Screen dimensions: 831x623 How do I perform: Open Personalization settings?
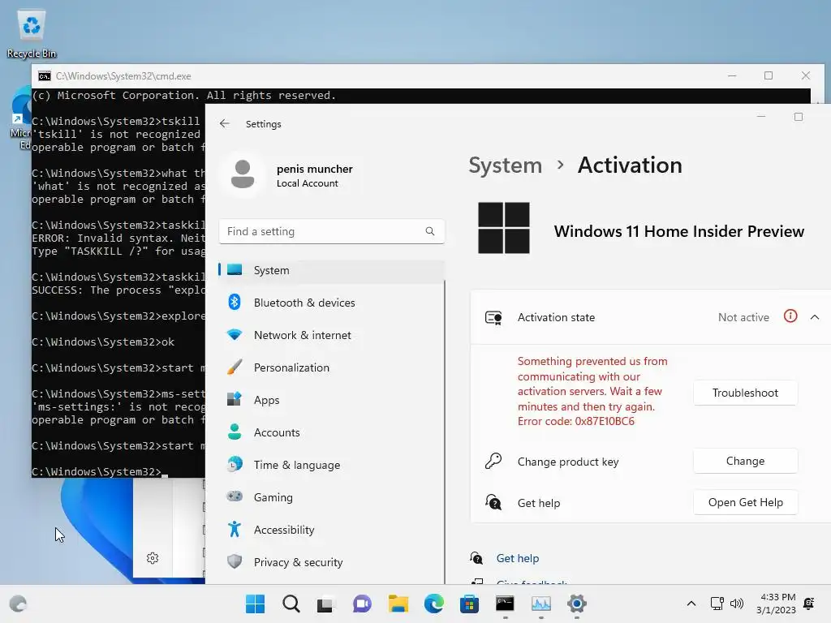tap(332, 367)
